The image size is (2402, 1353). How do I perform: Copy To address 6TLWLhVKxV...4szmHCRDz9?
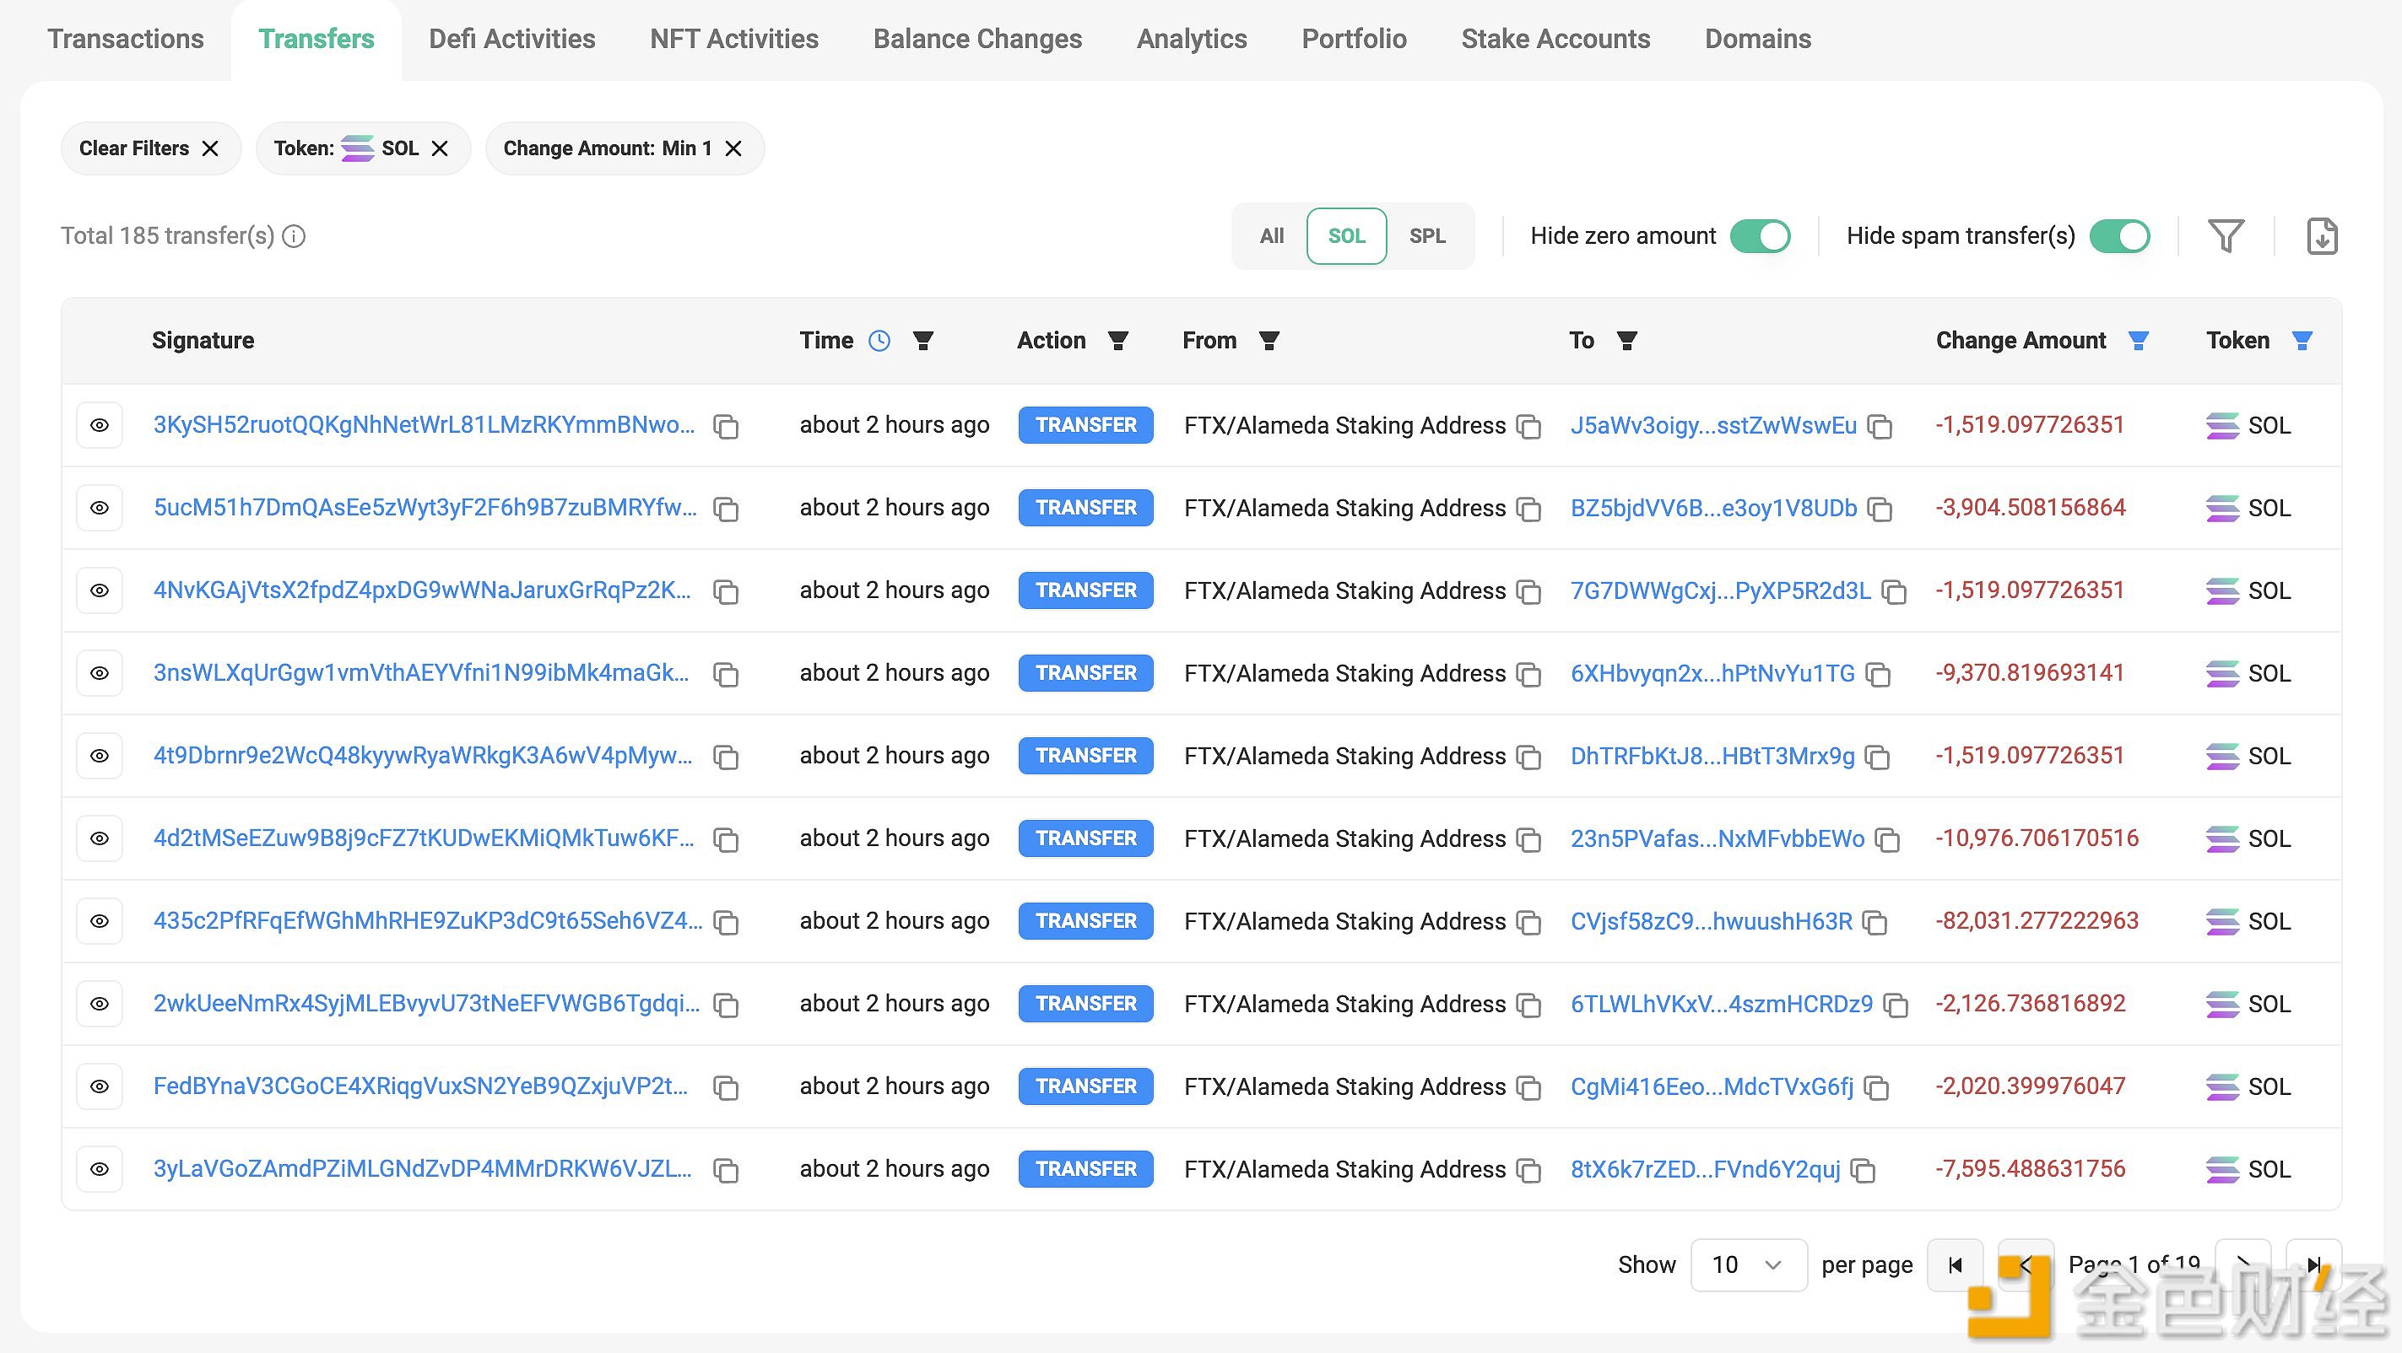(x=1896, y=1005)
